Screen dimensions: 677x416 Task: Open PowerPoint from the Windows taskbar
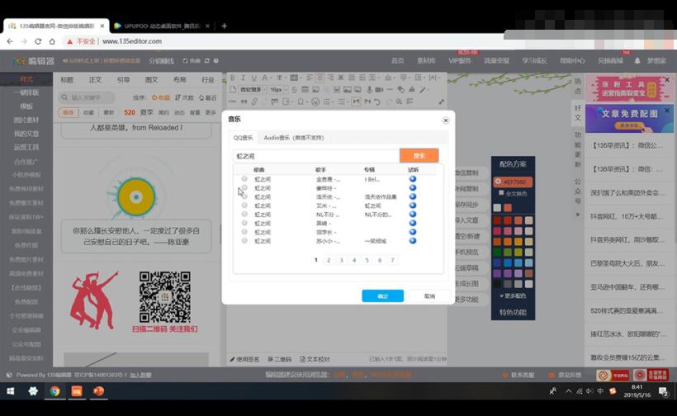[98, 391]
